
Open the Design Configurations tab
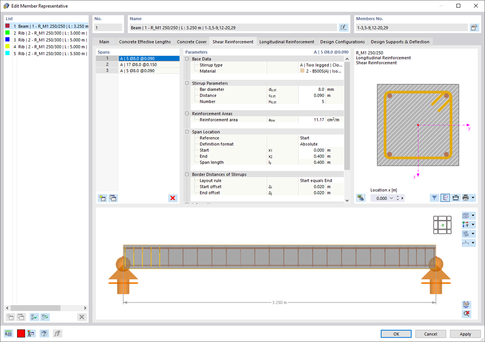coord(342,42)
